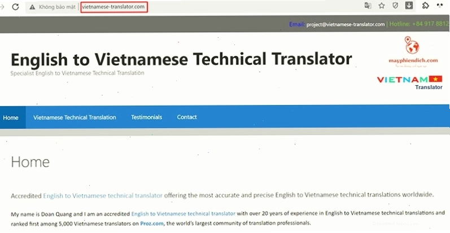Open the downloads arrow icon
The height and width of the screenshot is (233, 450).
409,6
